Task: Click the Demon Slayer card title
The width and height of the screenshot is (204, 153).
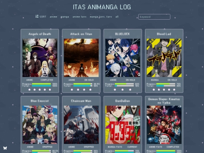Action: (x=164, y=101)
